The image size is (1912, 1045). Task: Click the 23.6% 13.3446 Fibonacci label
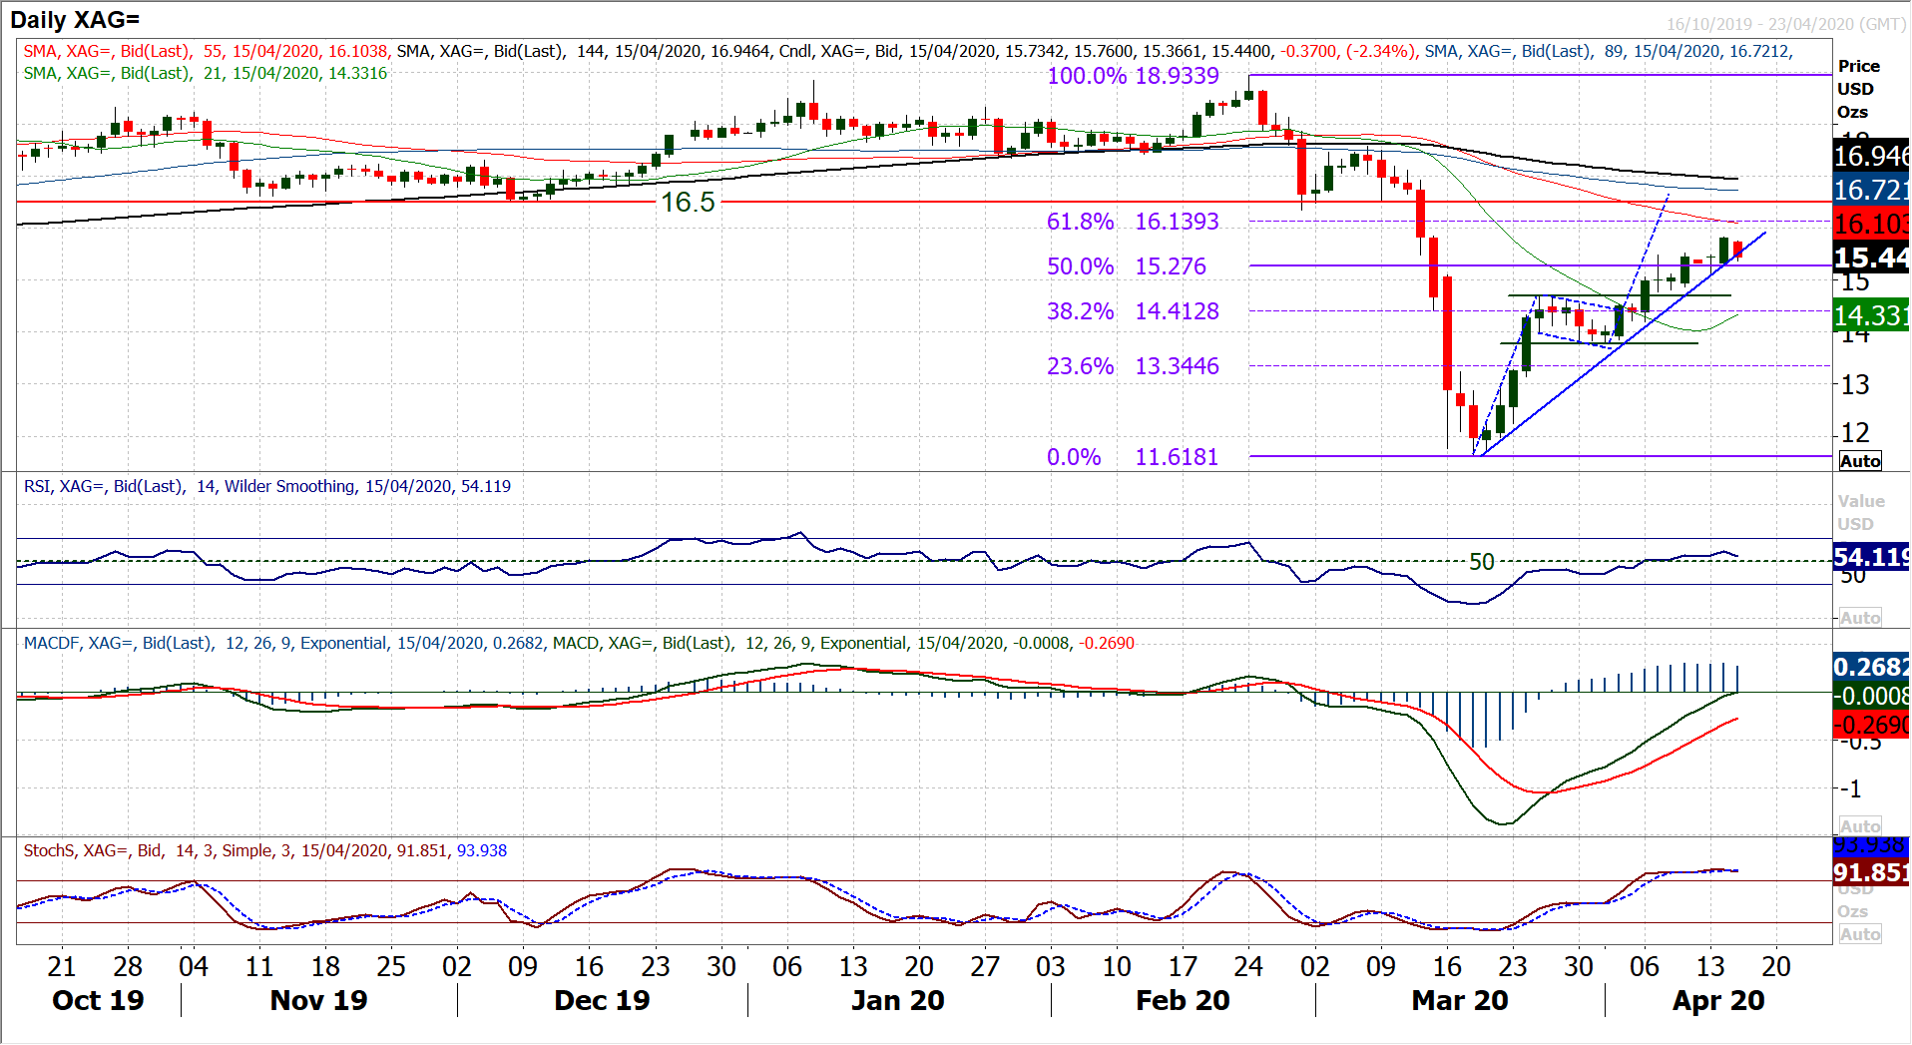tap(1133, 366)
